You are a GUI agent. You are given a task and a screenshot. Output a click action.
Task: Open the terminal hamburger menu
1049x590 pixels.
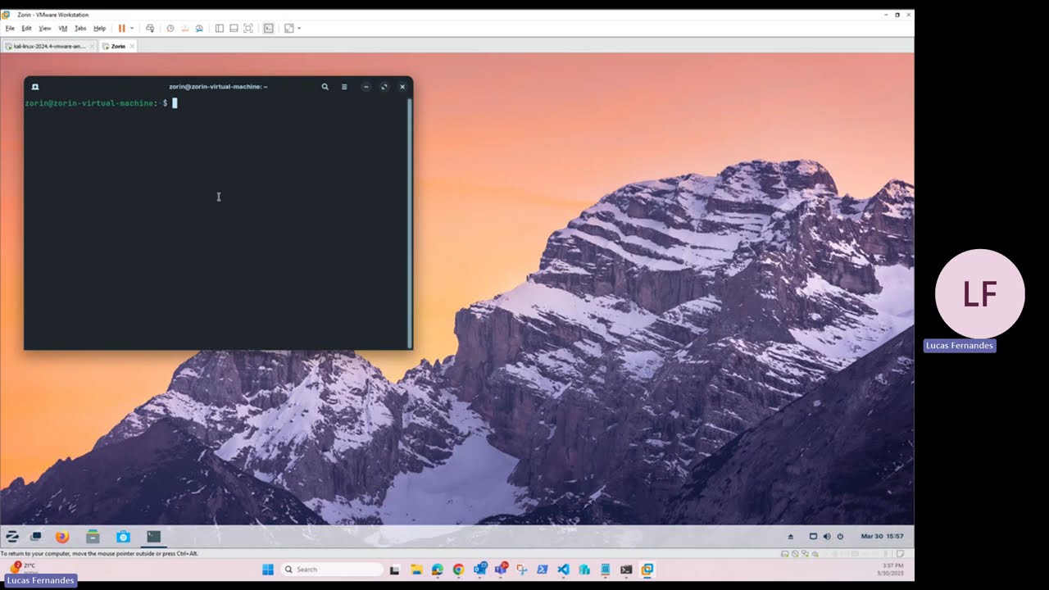pos(344,86)
